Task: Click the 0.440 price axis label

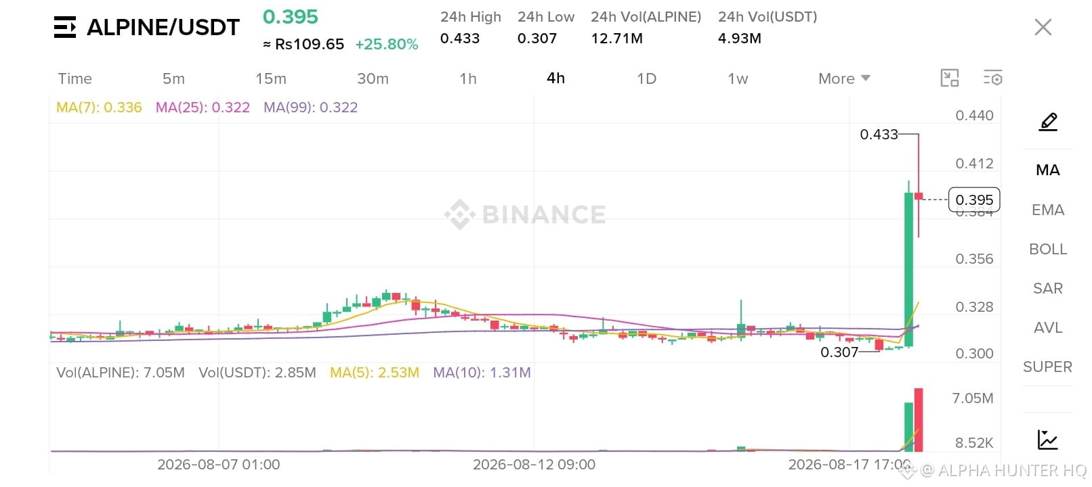Action: click(x=974, y=116)
